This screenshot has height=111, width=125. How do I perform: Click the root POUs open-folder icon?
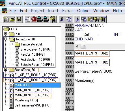click(x=6, y=29)
